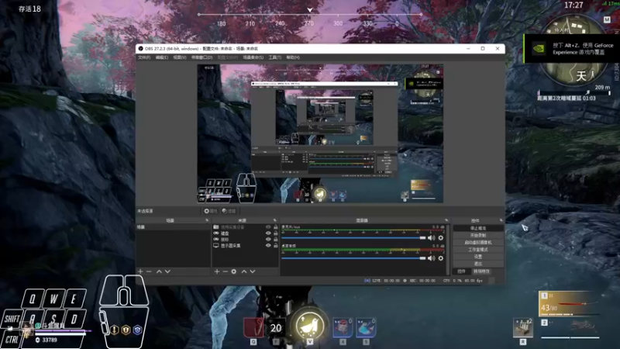The height and width of the screenshot is (349, 620).
Task: Click the M map icon beside the minimap
Action: tap(607, 19)
